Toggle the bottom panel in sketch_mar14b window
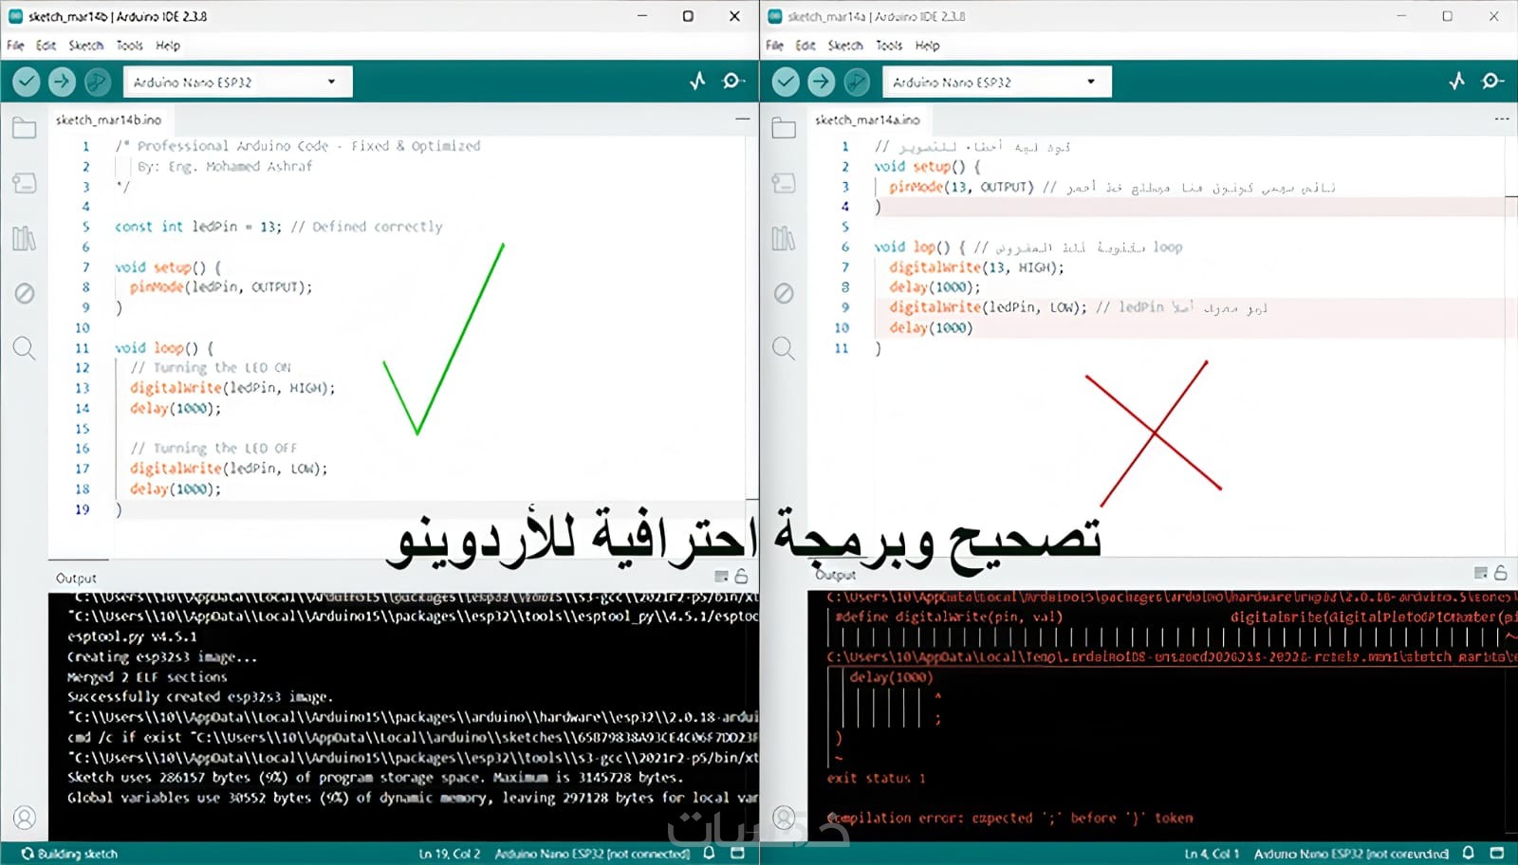Viewport: 1518px width, 865px height. pyautogui.click(x=739, y=854)
